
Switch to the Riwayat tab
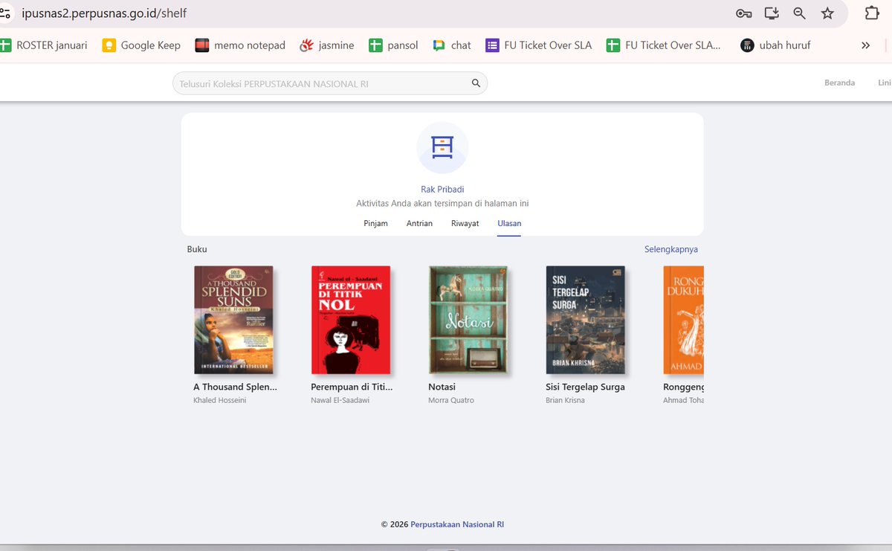(x=465, y=223)
